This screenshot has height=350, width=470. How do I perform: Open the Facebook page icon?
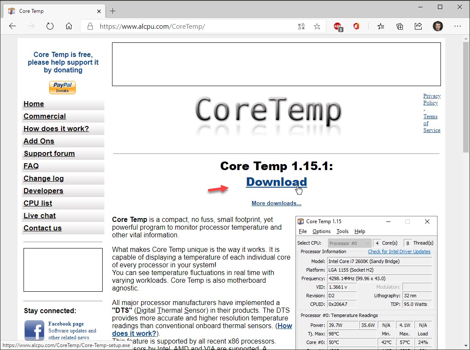tap(34, 330)
